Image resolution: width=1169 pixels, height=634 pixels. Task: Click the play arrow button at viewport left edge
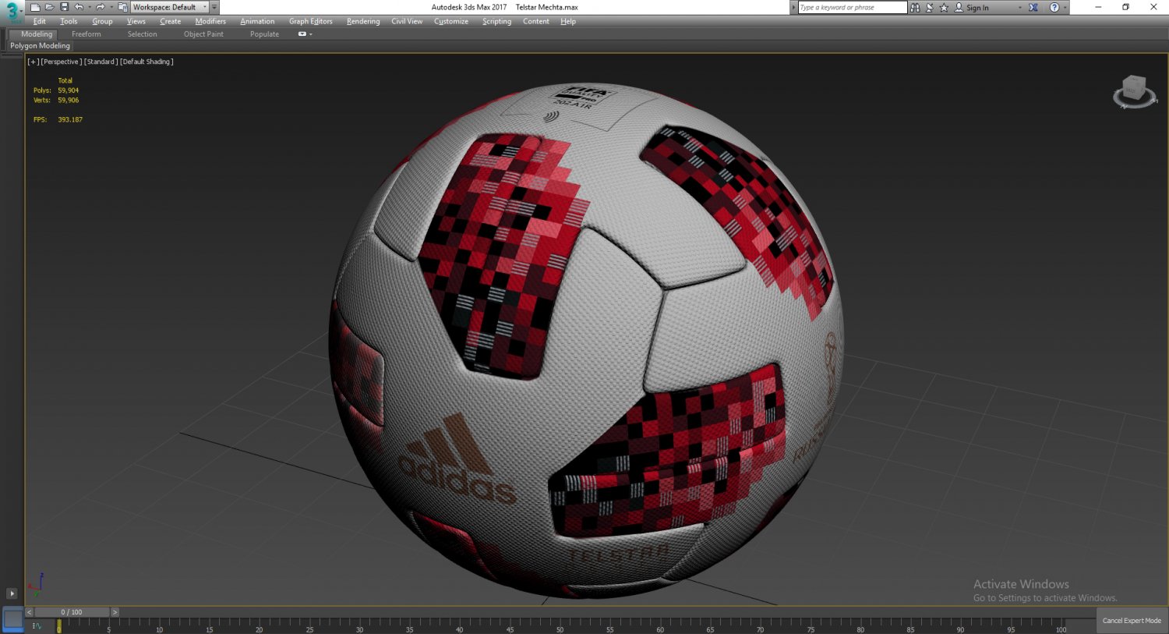tap(12, 593)
